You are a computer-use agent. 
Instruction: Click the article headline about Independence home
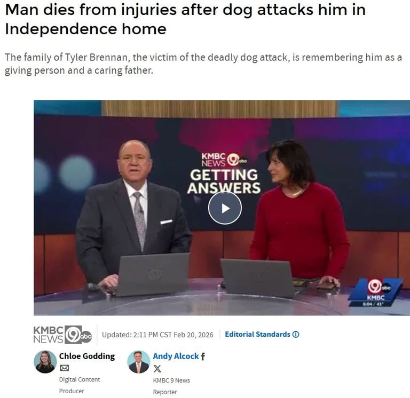(185, 19)
